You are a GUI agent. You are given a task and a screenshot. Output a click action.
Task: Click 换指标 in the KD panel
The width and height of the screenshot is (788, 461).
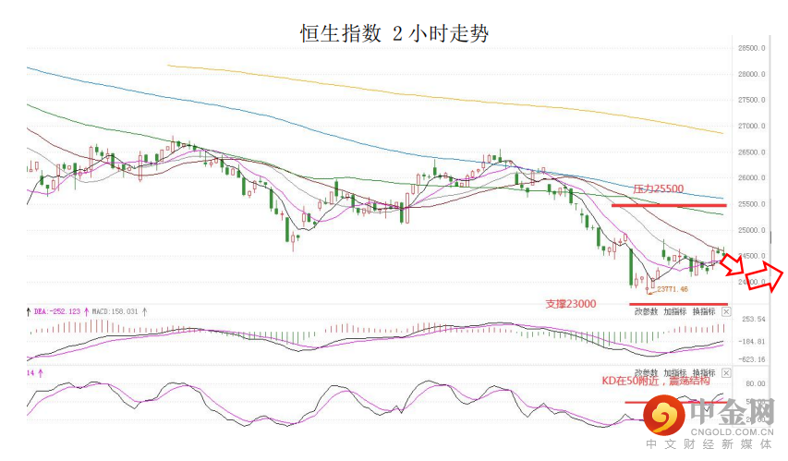704,370
